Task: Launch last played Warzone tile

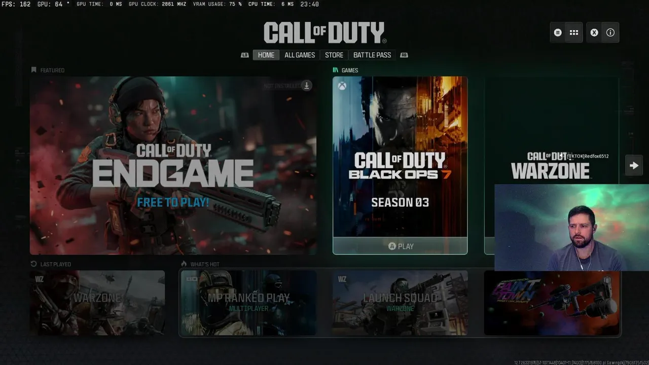Action: pyautogui.click(x=97, y=303)
